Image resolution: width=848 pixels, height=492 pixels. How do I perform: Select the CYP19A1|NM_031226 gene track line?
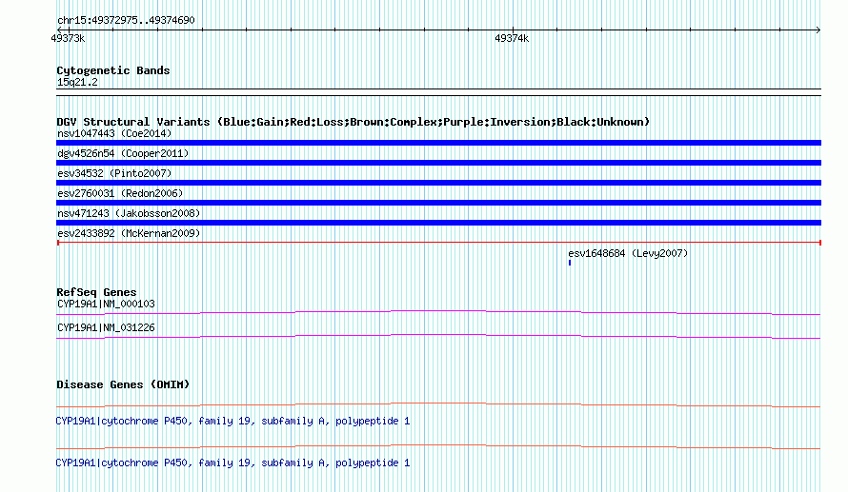pos(438,337)
